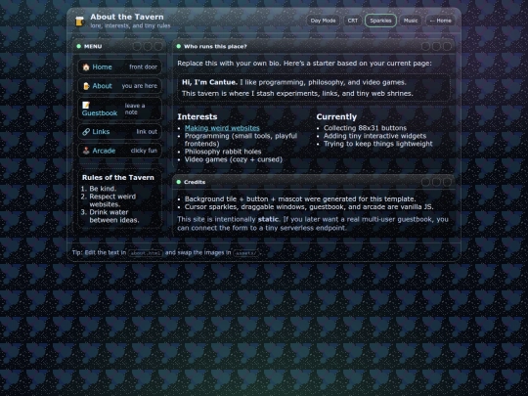The image size is (528, 396).
Task: Click the Credits window title bar
Action: (314, 182)
